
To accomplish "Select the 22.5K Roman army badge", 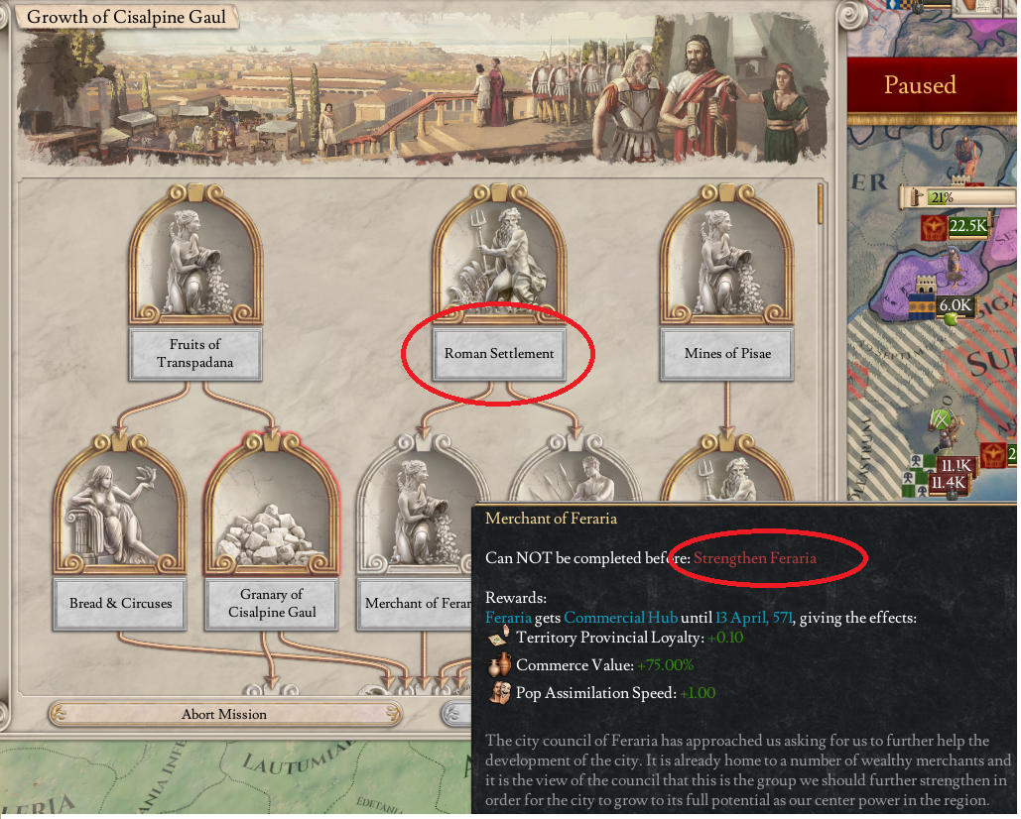I will 956,226.
